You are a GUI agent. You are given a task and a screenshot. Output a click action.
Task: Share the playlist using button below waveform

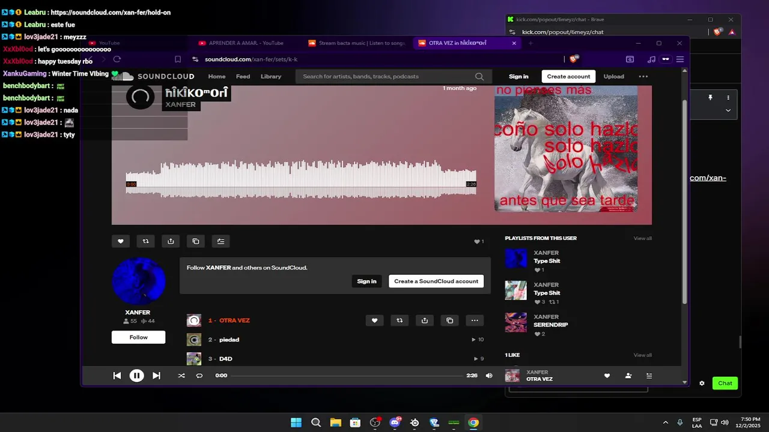click(x=171, y=241)
